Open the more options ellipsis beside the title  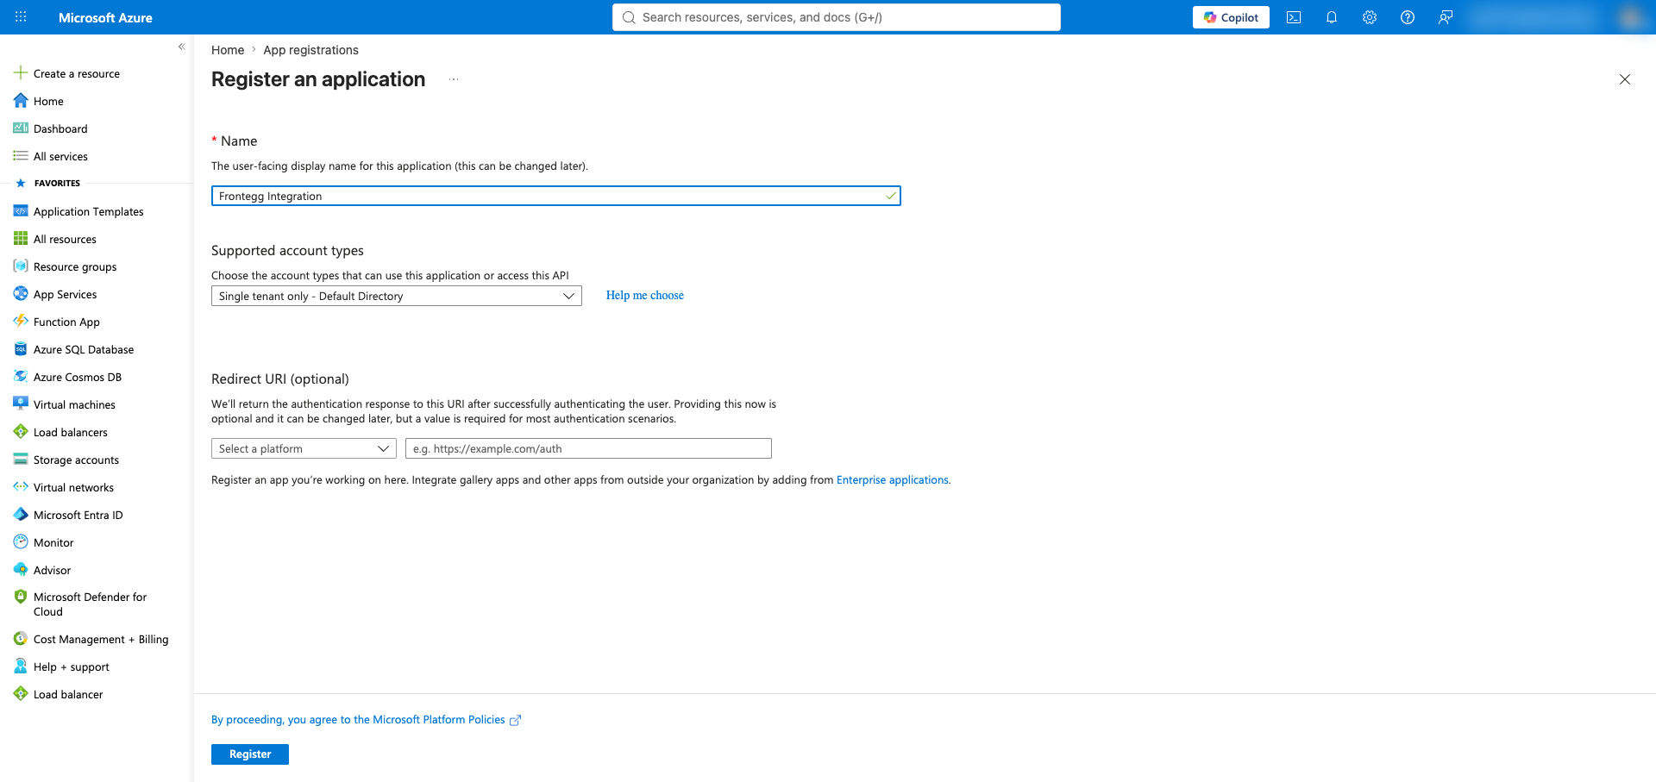pos(454,79)
